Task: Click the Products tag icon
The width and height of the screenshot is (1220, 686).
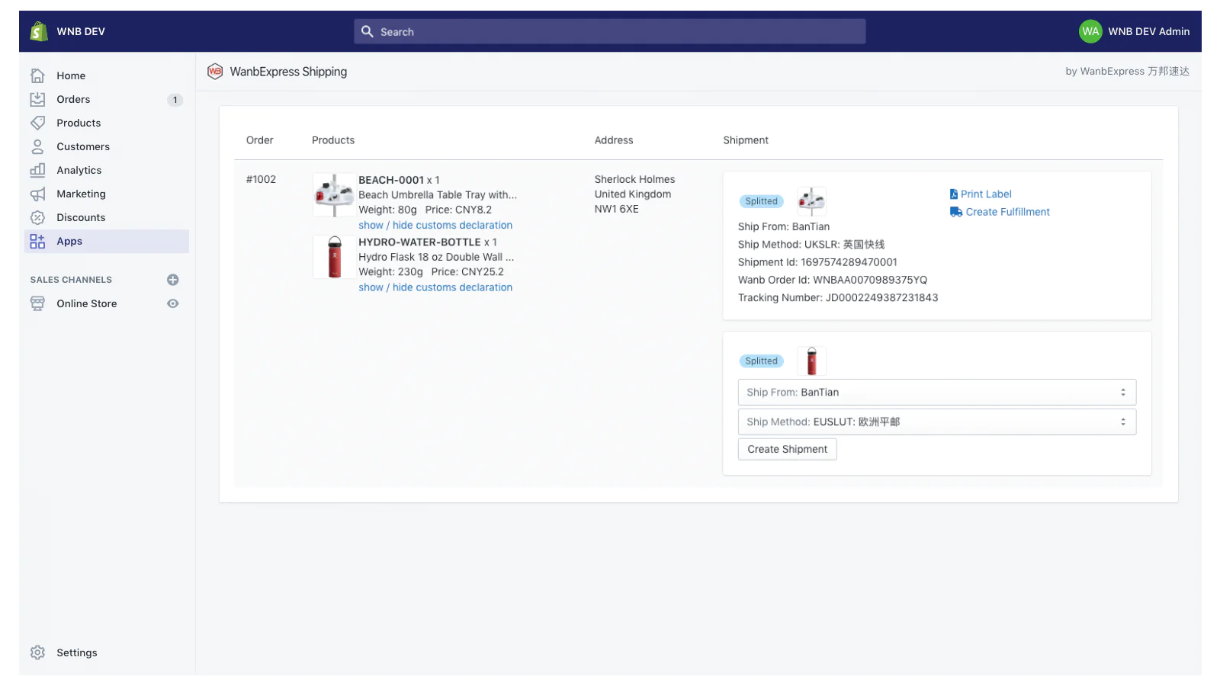Action: [37, 123]
